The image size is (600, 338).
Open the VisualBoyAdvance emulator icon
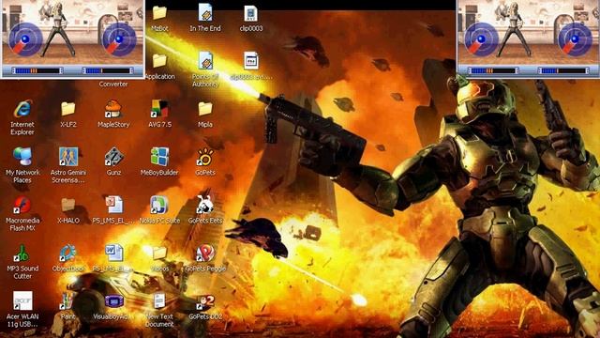pos(113,301)
